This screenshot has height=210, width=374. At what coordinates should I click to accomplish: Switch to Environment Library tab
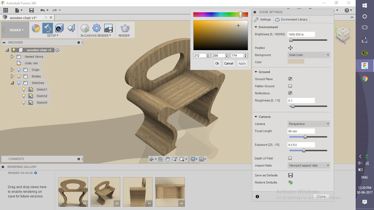point(291,19)
